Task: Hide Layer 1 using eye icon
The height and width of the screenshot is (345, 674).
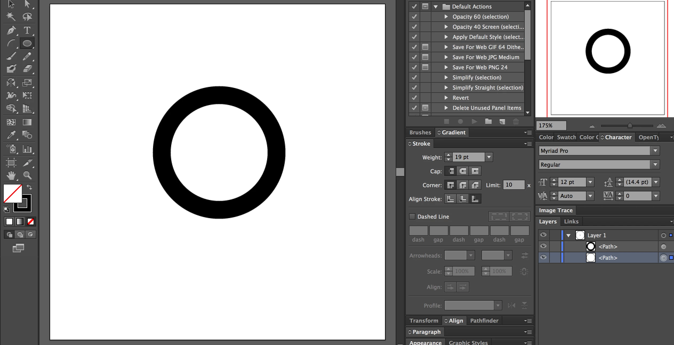Action: [543, 235]
